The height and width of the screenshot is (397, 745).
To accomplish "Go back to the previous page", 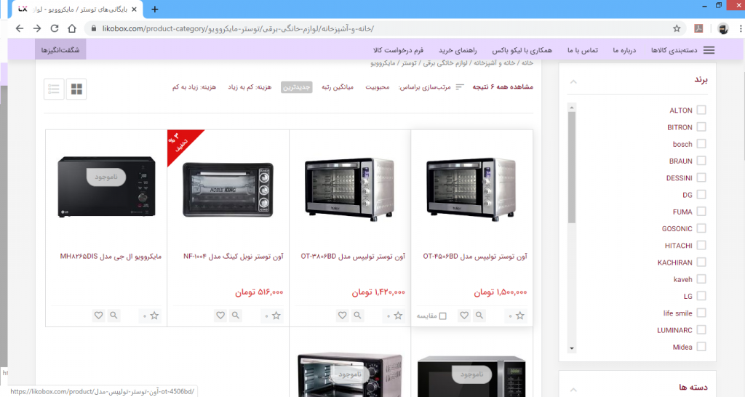I will (x=20, y=28).
